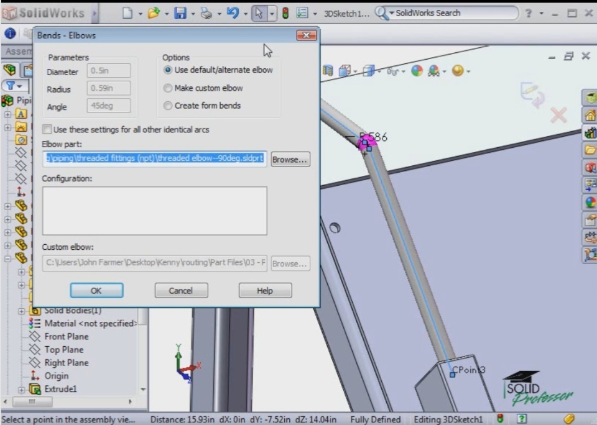
Task: Open the Options list icon
Action: click(x=302, y=13)
